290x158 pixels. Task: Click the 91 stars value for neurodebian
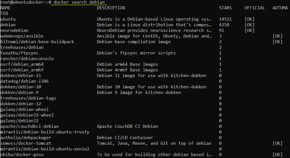221,30
